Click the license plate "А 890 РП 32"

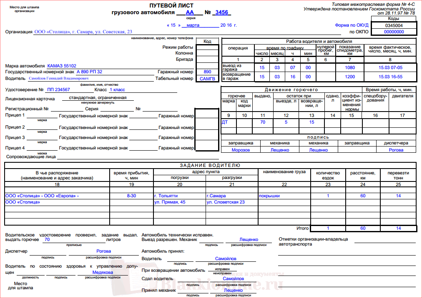pos(89,72)
